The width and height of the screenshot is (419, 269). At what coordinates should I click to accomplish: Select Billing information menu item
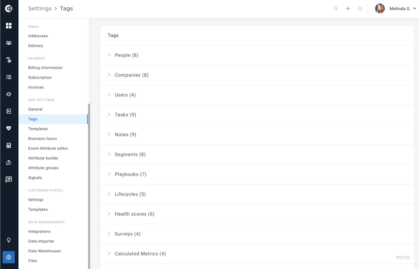(x=45, y=68)
